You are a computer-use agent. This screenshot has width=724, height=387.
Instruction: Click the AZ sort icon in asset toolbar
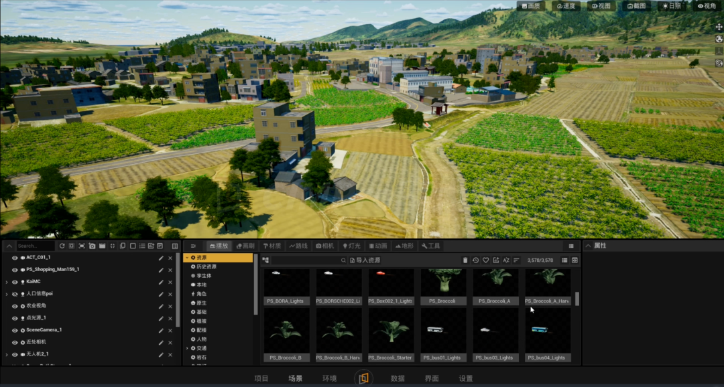[506, 260]
